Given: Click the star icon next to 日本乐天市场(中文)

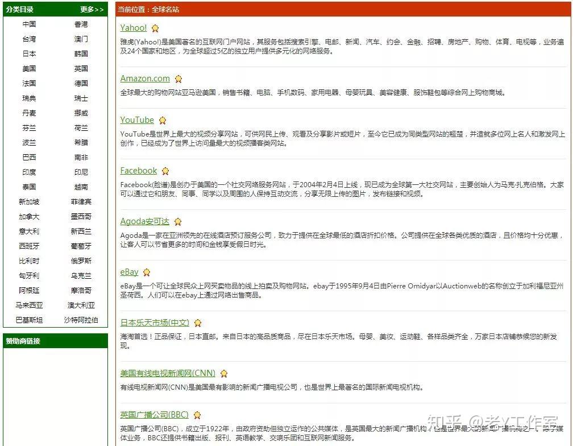Looking at the screenshot, I should 198,323.
